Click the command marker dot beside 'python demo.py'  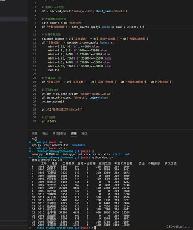(x=30, y=157)
